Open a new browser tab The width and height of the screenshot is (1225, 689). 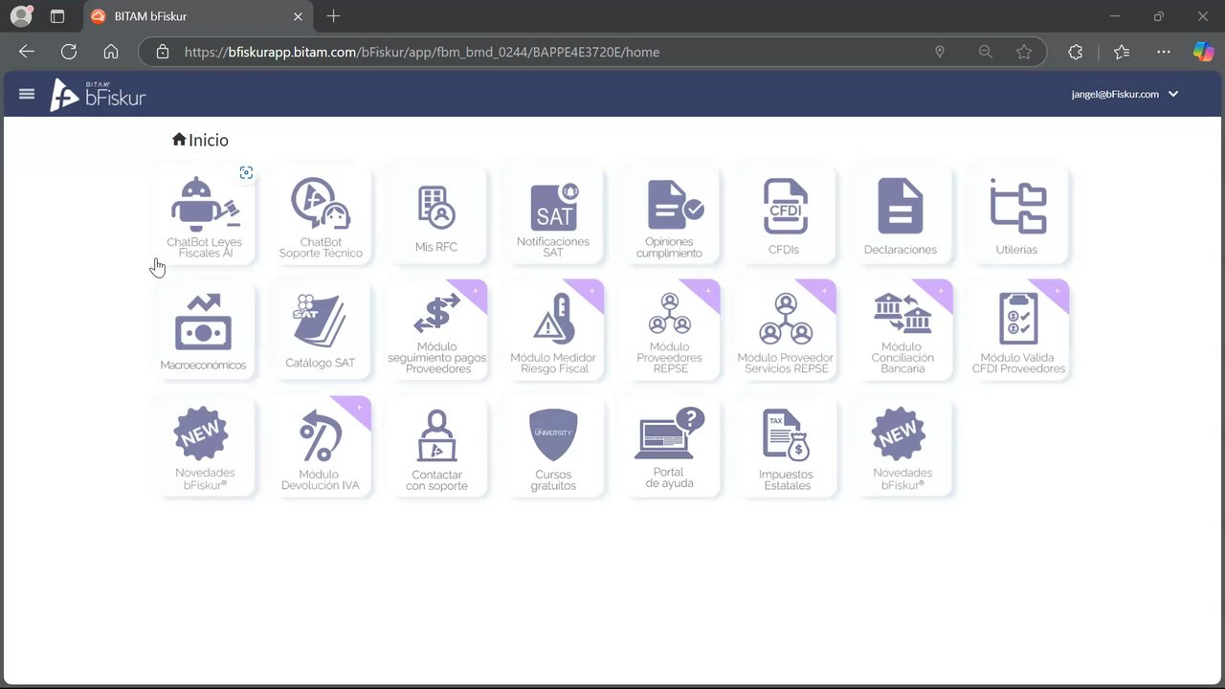point(333,16)
